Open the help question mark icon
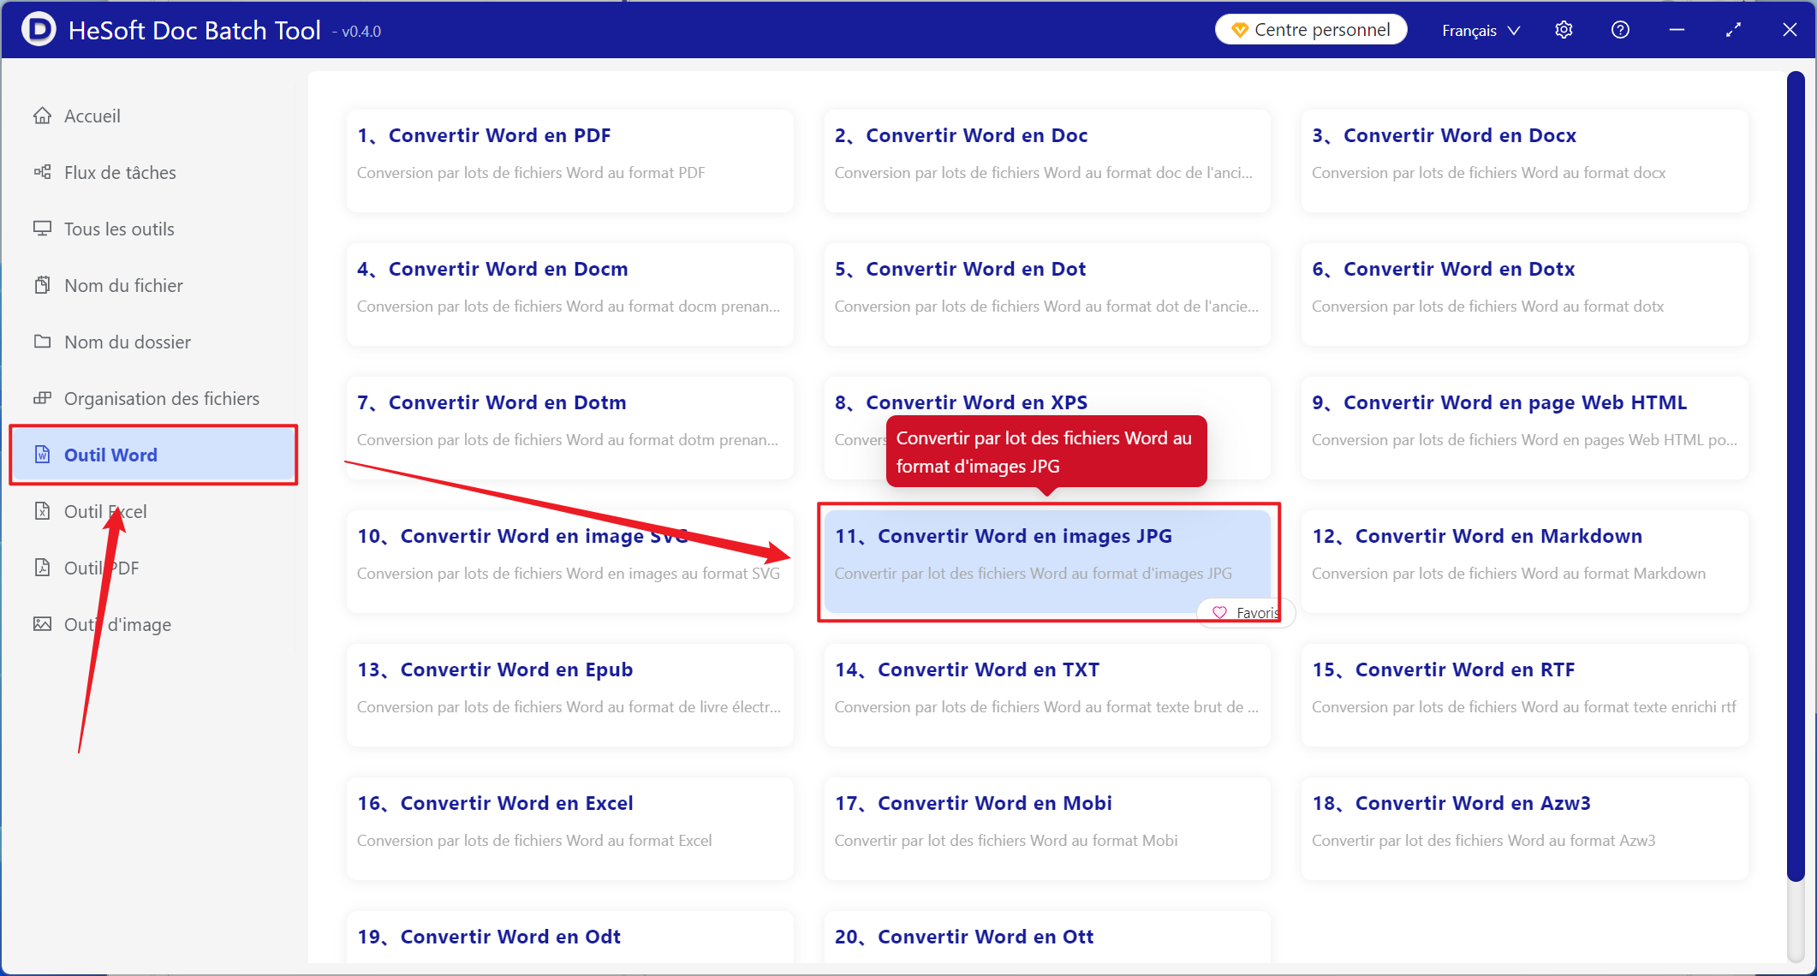1817x976 pixels. 1620,30
